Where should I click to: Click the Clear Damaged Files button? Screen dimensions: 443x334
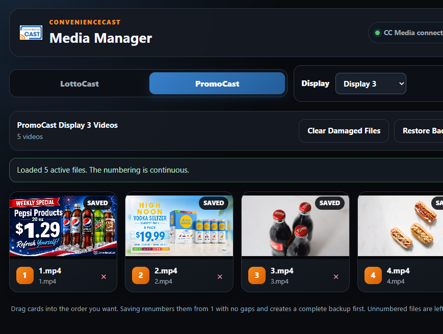point(344,131)
